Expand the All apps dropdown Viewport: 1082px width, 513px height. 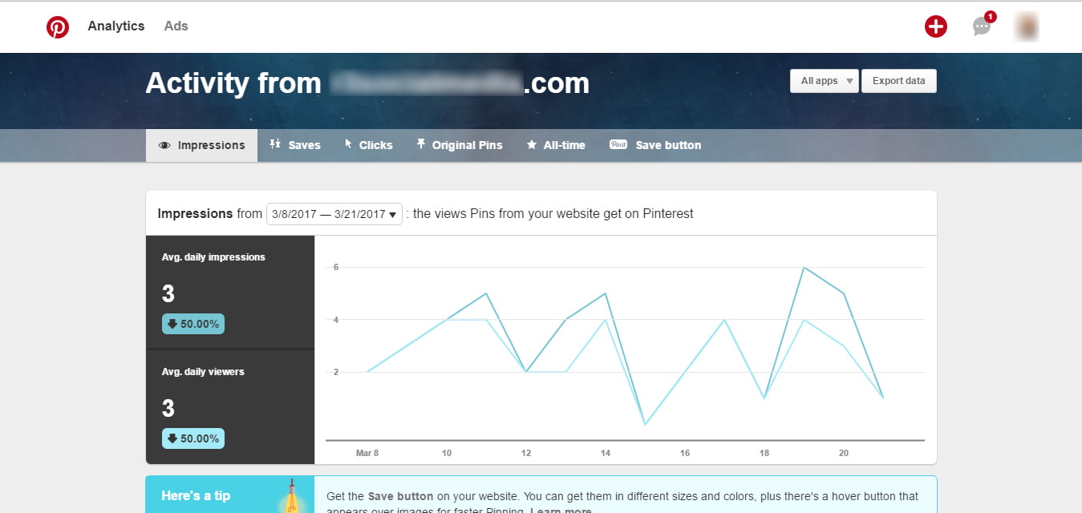coord(825,81)
